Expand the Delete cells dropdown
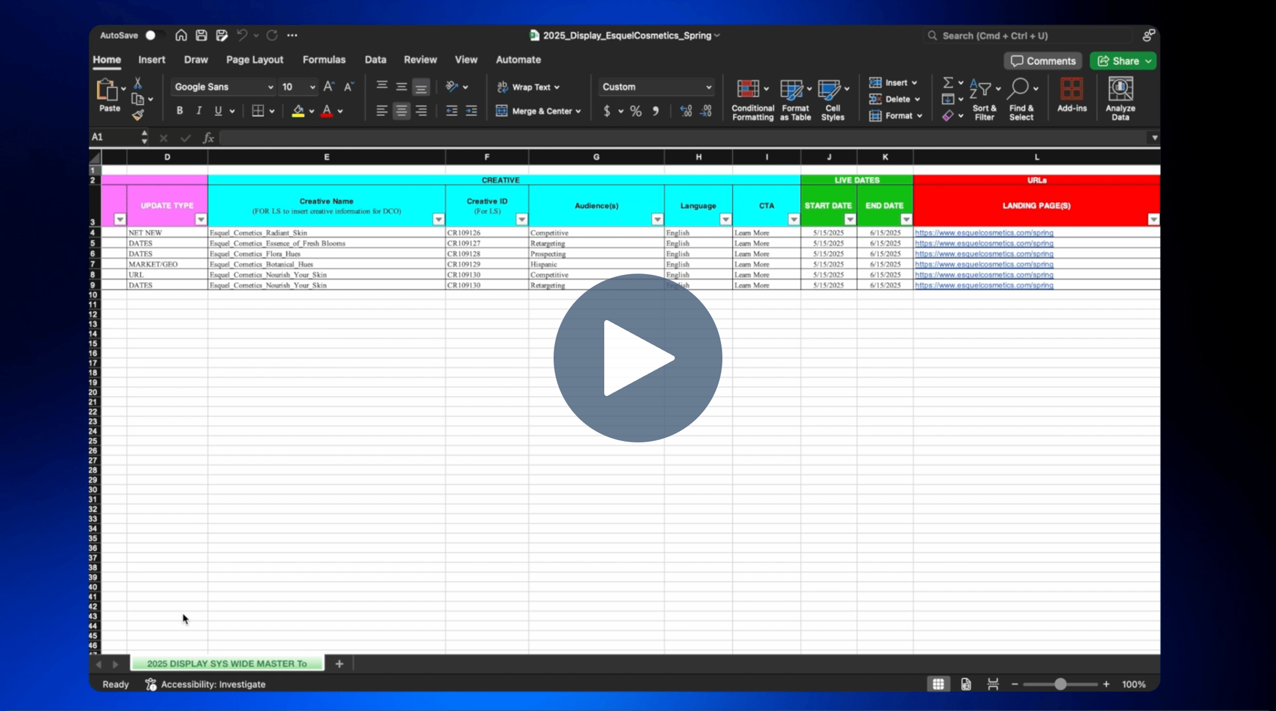This screenshot has width=1276, height=711. click(x=917, y=99)
